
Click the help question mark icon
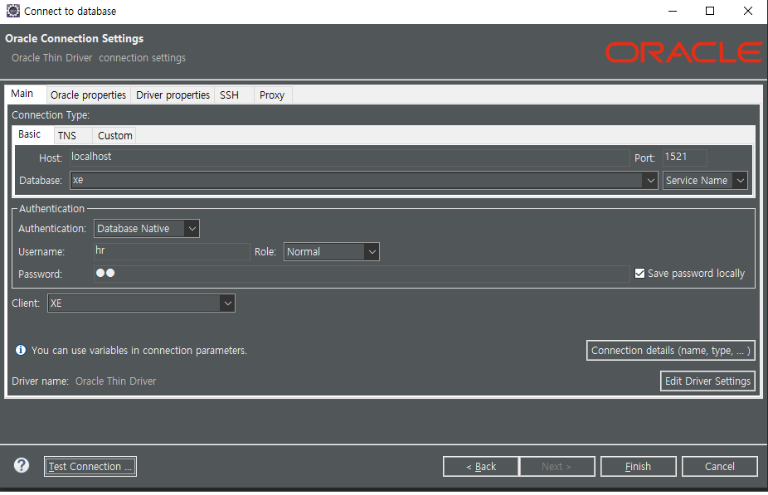(x=22, y=465)
